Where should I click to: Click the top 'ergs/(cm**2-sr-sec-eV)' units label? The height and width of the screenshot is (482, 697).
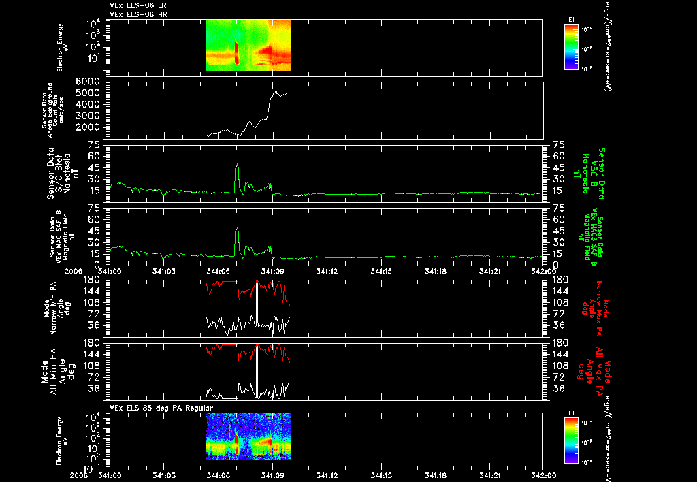(x=606, y=46)
